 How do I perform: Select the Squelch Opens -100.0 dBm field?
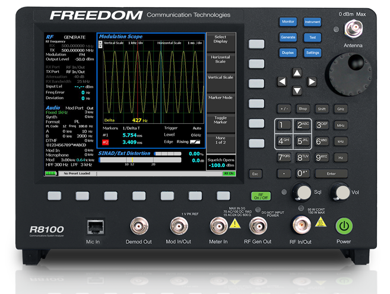tap(221, 162)
